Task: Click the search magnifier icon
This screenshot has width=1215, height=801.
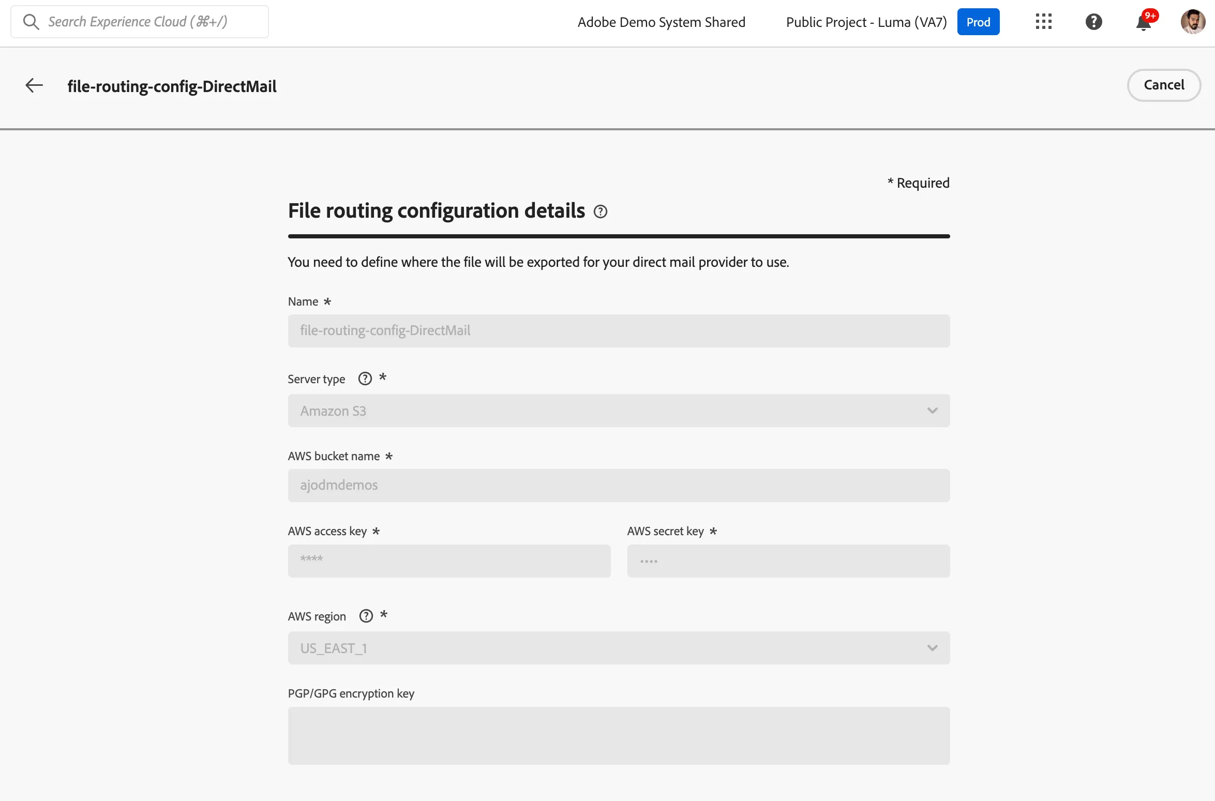Action: point(31,22)
